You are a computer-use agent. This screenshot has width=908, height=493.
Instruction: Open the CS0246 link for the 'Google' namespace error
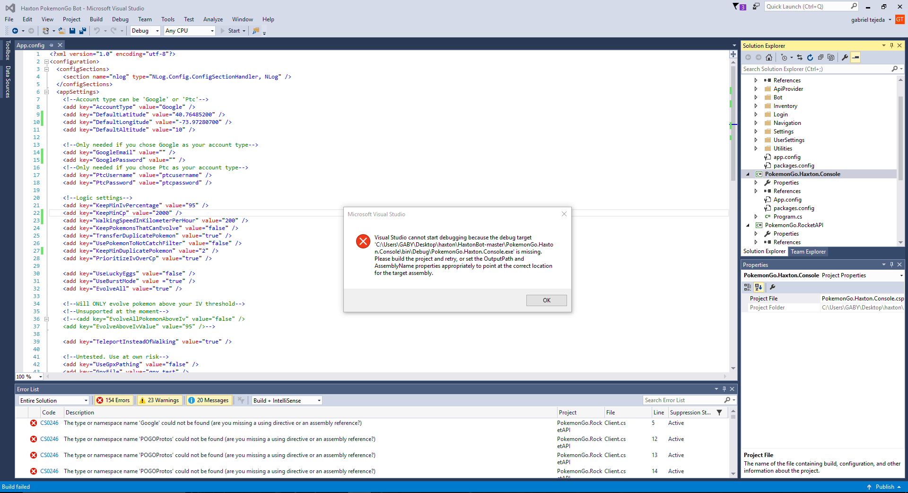[49, 423]
